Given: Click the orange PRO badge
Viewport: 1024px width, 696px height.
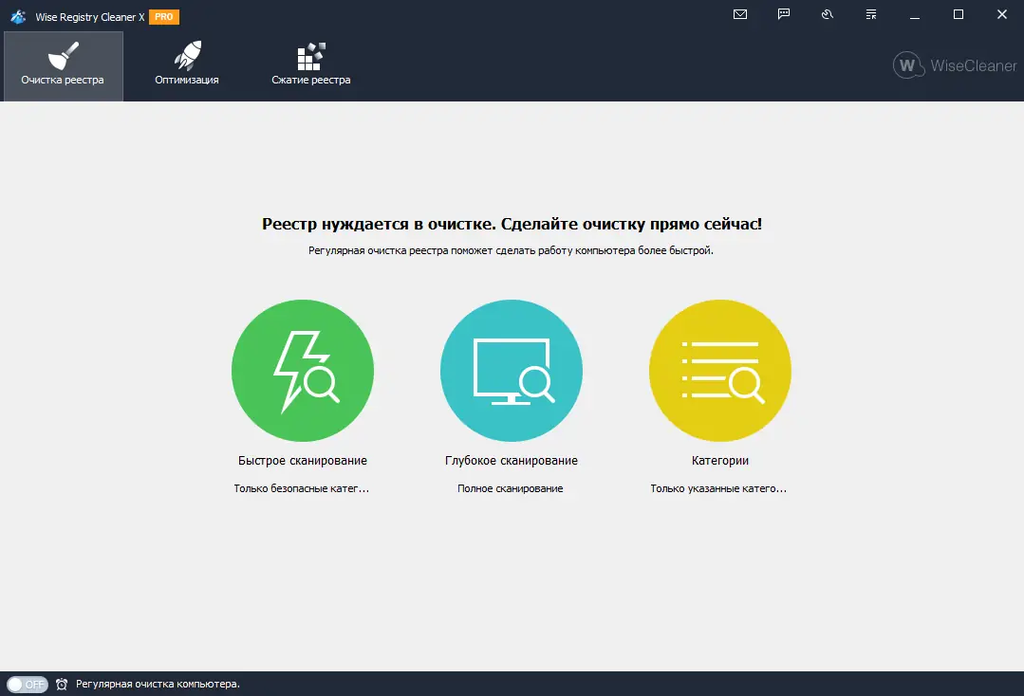Looking at the screenshot, I should [164, 17].
